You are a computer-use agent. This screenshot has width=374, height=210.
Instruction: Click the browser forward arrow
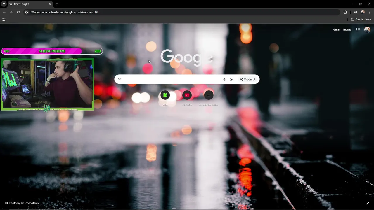tap(11, 12)
